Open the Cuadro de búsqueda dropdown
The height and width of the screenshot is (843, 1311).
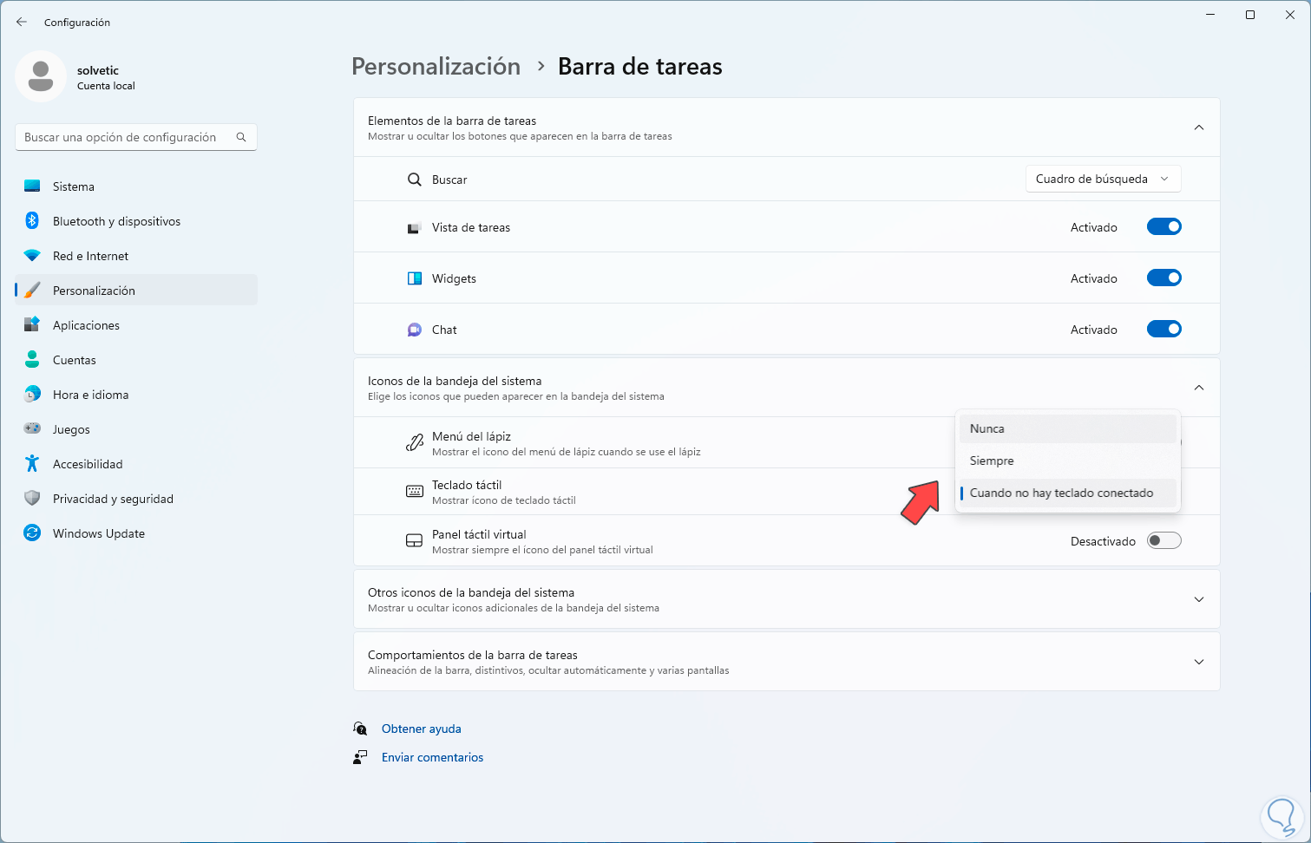(x=1102, y=179)
